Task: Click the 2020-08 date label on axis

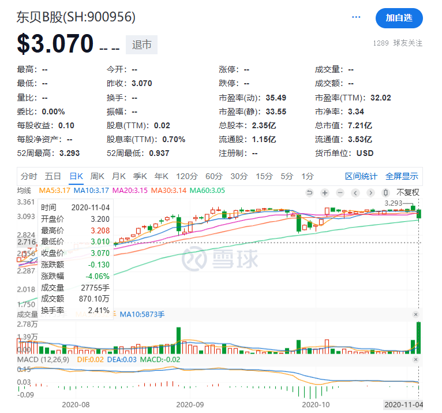Action: pos(76,405)
